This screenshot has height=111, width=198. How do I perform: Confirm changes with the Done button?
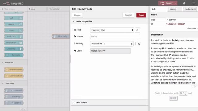tap(141, 15)
